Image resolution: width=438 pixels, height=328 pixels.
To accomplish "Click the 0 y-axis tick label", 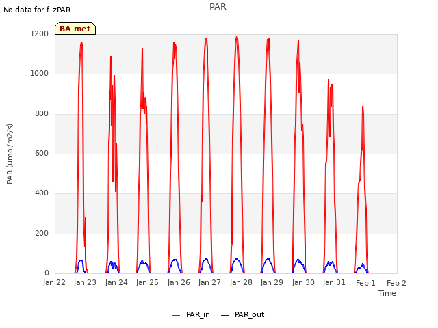I will [47, 273].
